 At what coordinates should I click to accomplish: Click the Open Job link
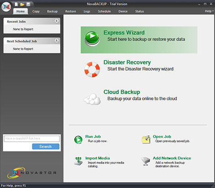[x=162, y=136]
